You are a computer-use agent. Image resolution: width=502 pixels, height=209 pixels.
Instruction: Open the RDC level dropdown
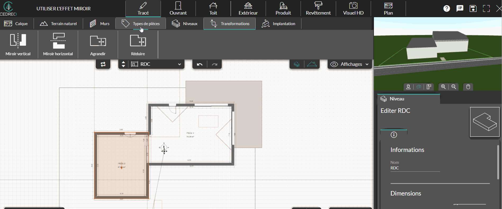156,64
